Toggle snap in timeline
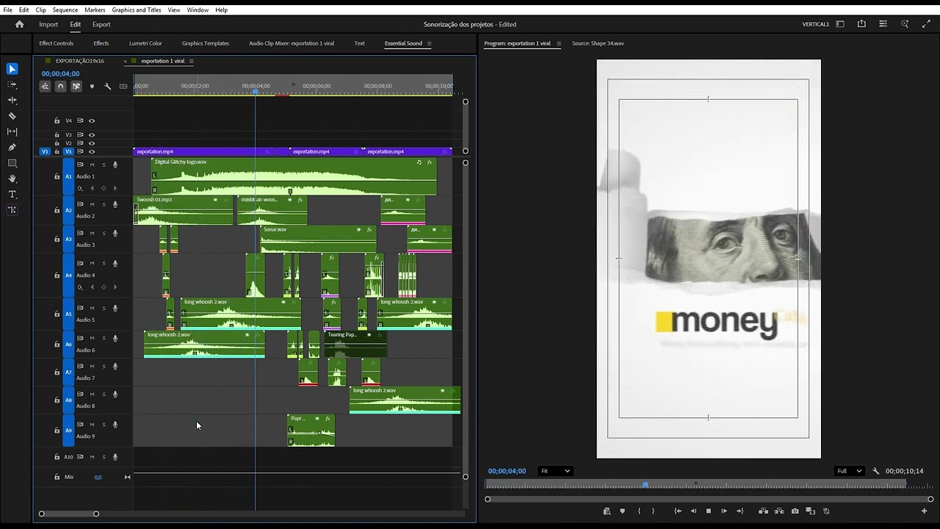This screenshot has height=529, width=940. point(61,87)
